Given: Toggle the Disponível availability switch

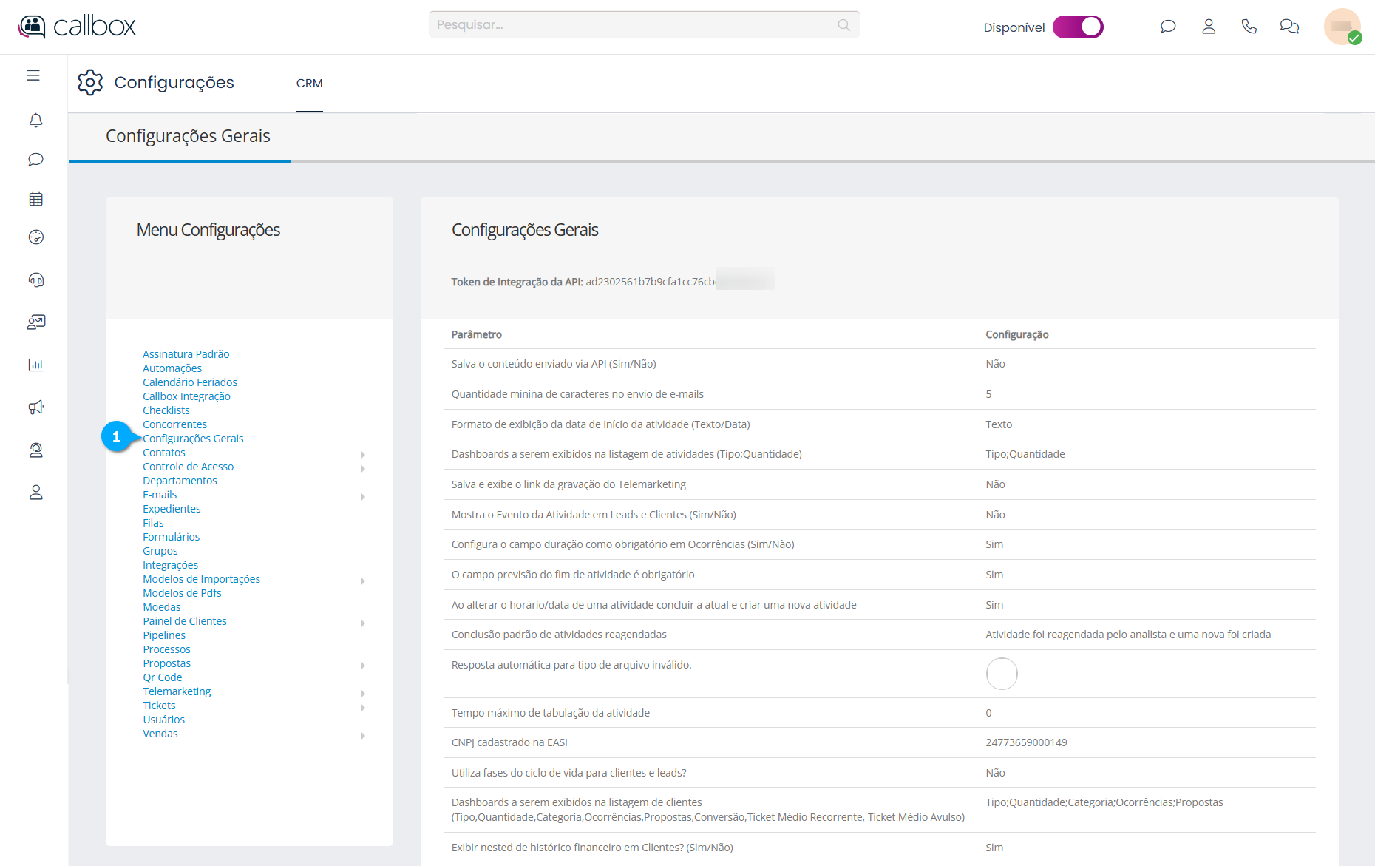Looking at the screenshot, I should [x=1078, y=27].
